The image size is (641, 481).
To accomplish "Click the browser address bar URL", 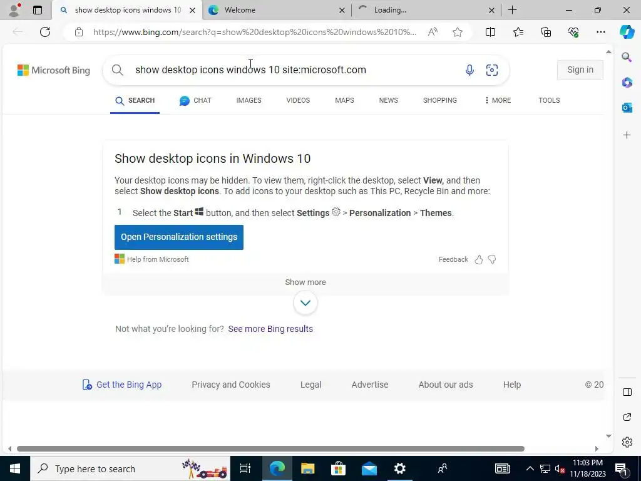I will 254,32.
